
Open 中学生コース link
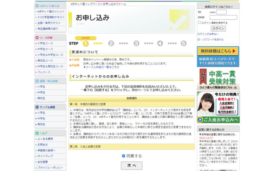click(x=45, y=49)
